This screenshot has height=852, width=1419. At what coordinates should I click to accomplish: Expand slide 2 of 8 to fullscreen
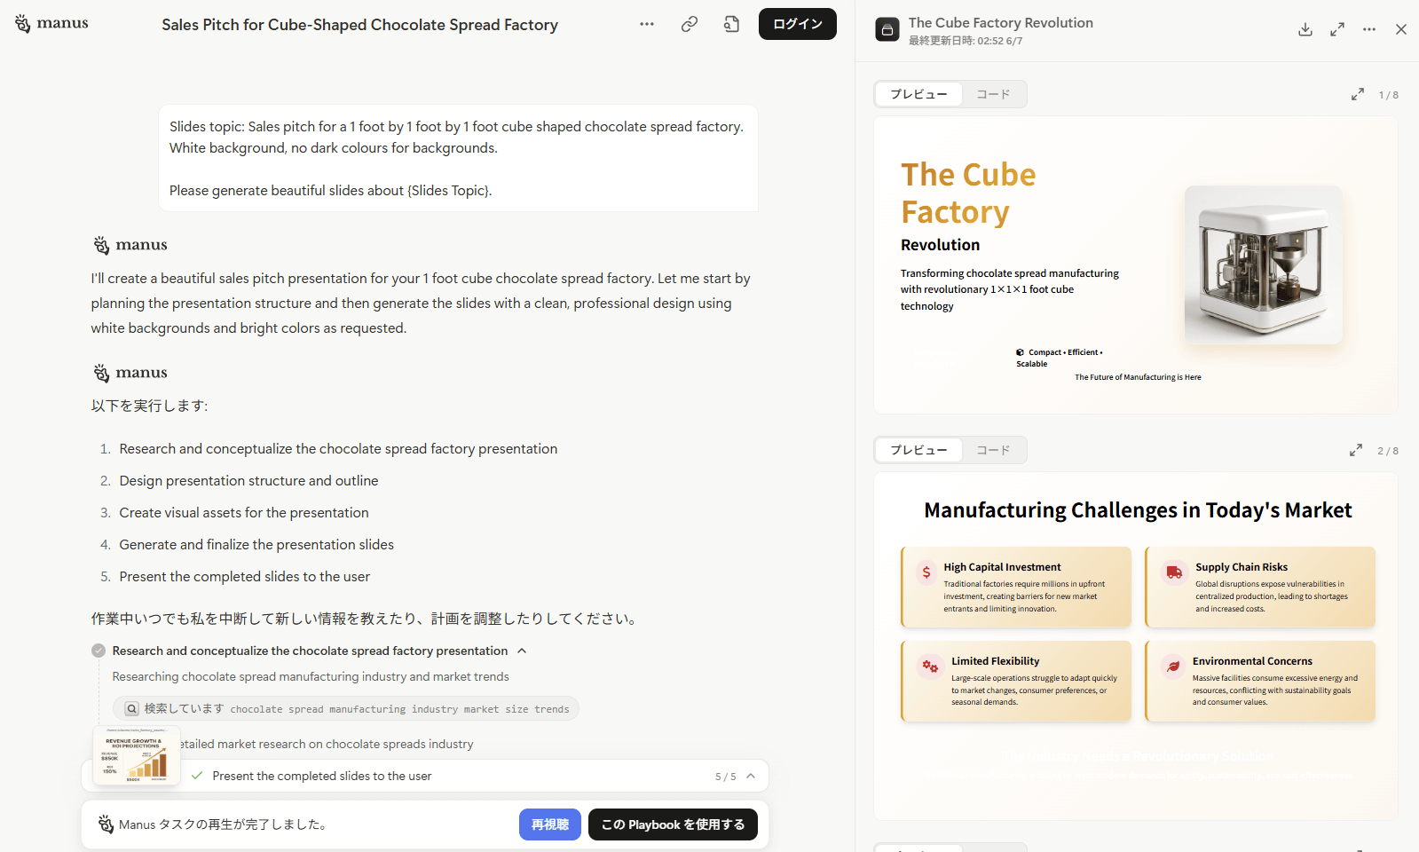(1356, 450)
